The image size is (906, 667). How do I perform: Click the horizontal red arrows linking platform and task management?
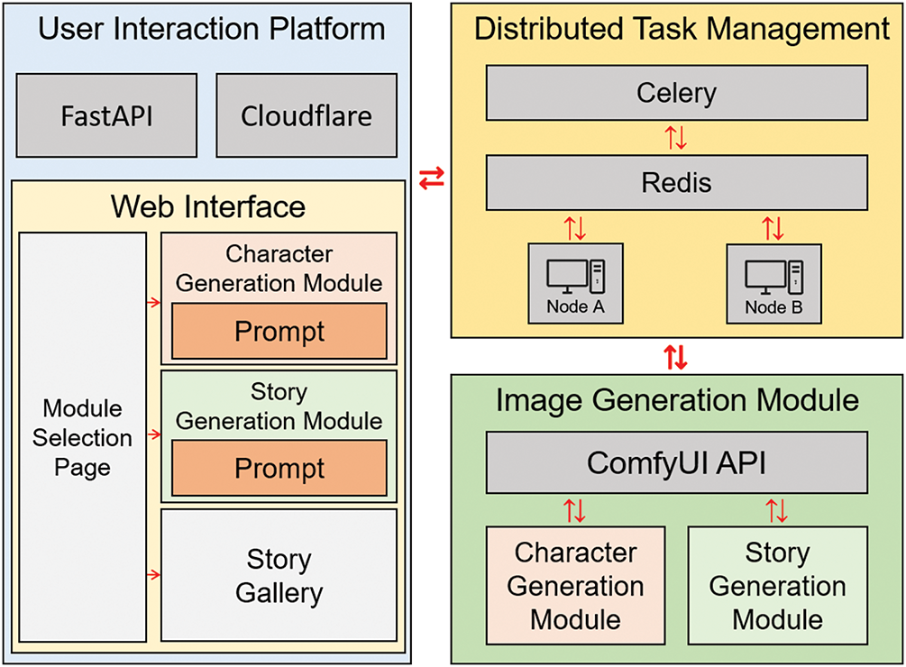[x=432, y=180]
